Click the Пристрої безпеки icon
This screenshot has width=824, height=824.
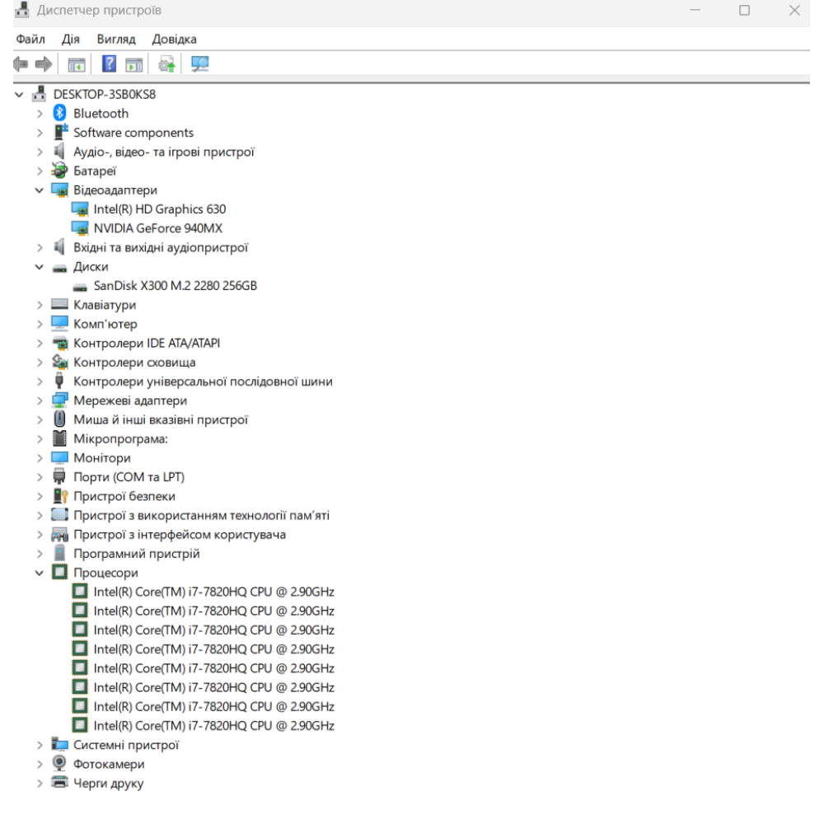(59, 496)
